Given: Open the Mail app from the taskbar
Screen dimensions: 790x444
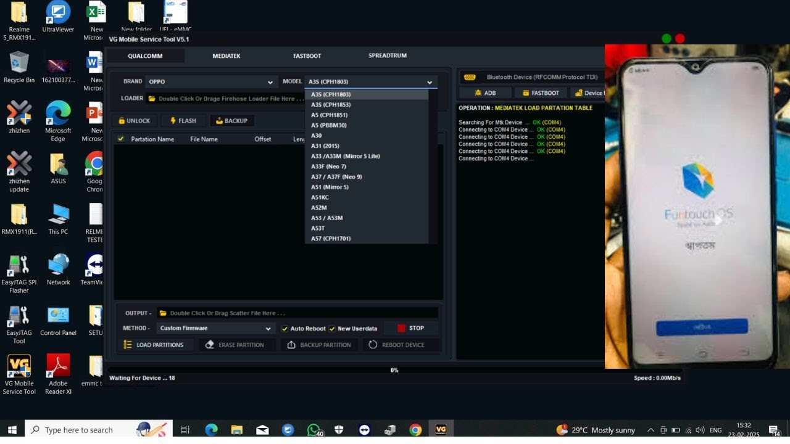Looking at the screenshot, I should (262, 430).
